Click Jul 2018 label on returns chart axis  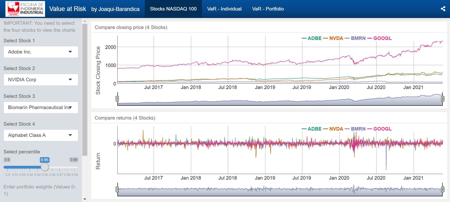pos(228,178)
